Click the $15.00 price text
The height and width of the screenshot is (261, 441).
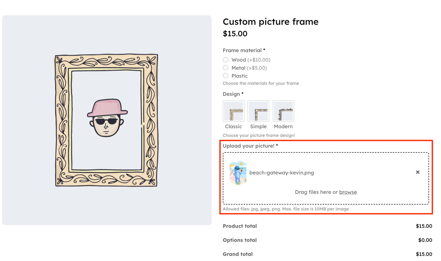pos(235,33)
